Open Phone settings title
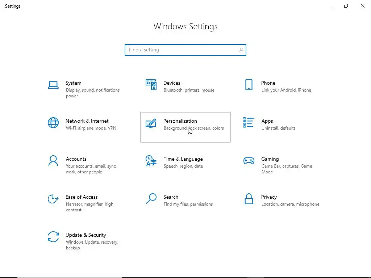The width and height of the screenshot is (371, 278). (x=268, y=83)
